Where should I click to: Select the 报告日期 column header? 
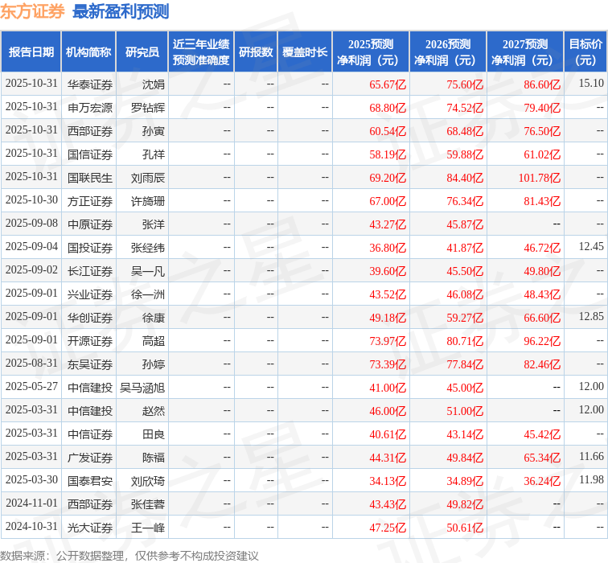point(31,52)
